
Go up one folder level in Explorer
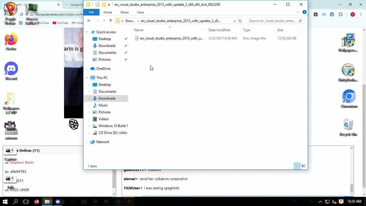point(111,21)
